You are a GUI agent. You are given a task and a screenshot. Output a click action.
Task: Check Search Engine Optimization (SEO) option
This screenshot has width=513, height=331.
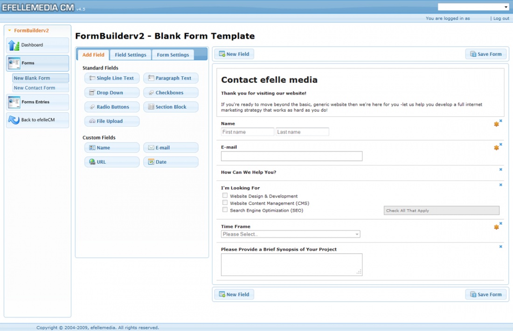224,209
